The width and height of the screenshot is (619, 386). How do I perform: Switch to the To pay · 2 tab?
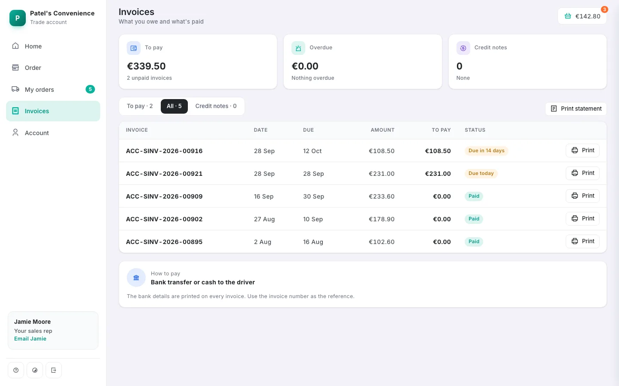click(140, 106)
